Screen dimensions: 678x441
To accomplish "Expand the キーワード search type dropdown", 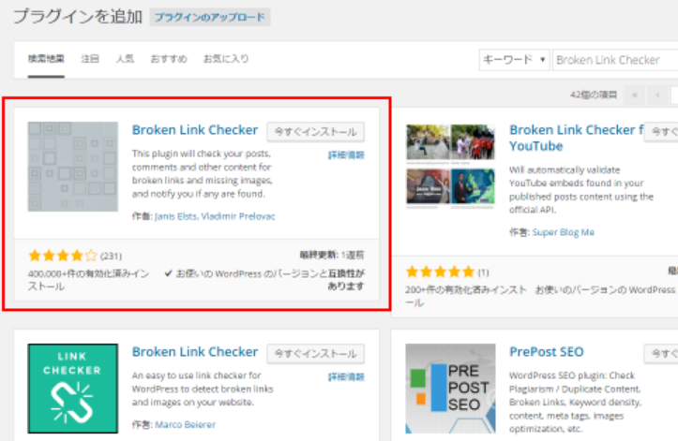I will (513, 59).
